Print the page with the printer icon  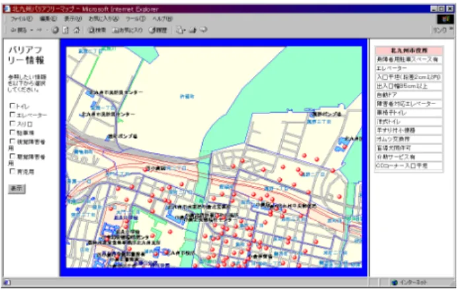193,30
